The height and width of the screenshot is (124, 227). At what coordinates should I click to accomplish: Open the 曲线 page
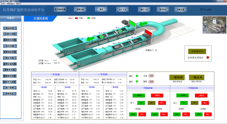(x=101, y=9)
